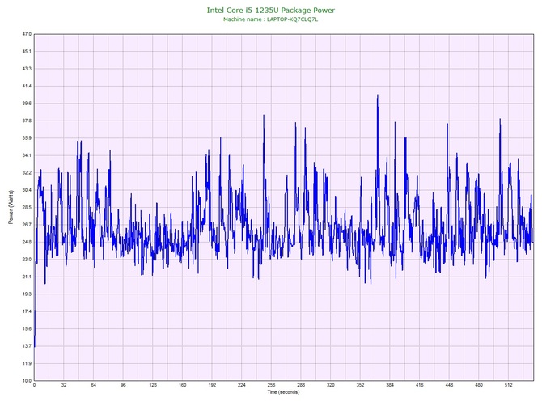Click the 256 seconds x-axis label

click(271, 385)
